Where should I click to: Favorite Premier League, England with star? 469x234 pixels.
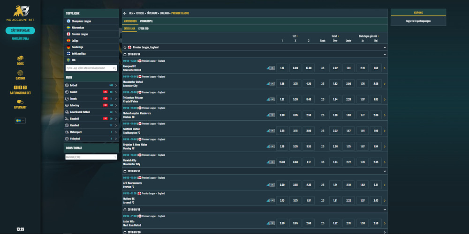125,47
